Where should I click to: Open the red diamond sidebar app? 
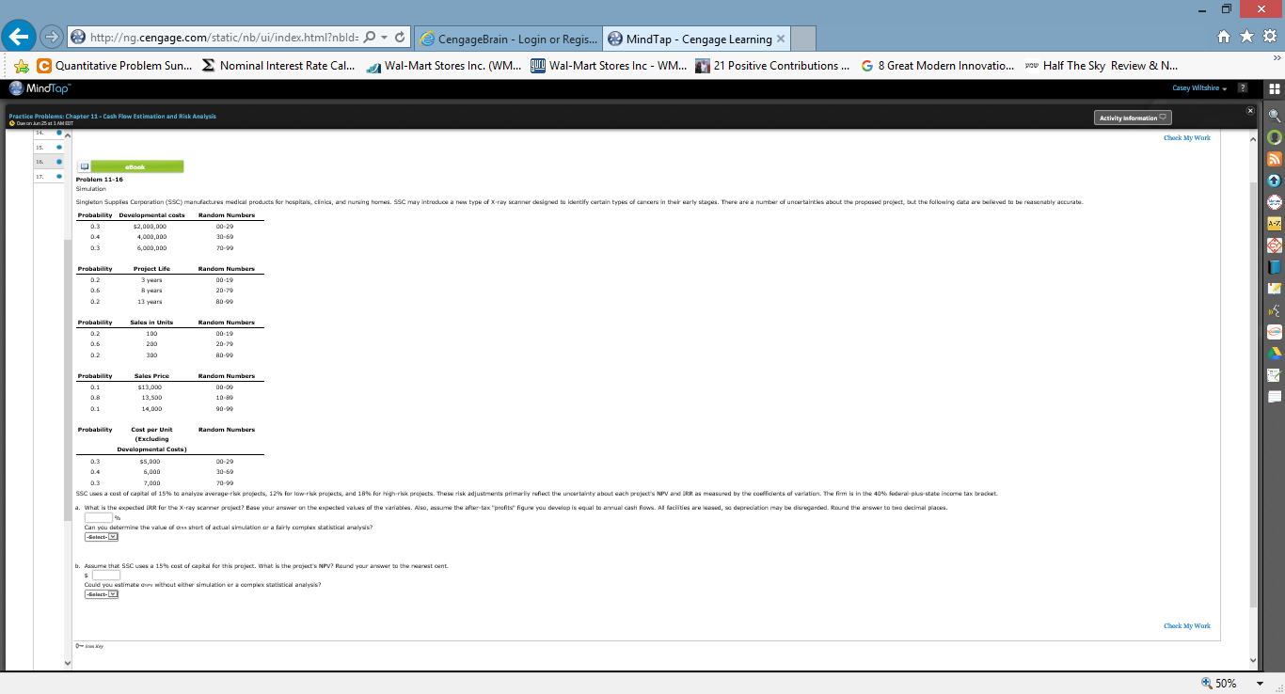(1275, 245)
